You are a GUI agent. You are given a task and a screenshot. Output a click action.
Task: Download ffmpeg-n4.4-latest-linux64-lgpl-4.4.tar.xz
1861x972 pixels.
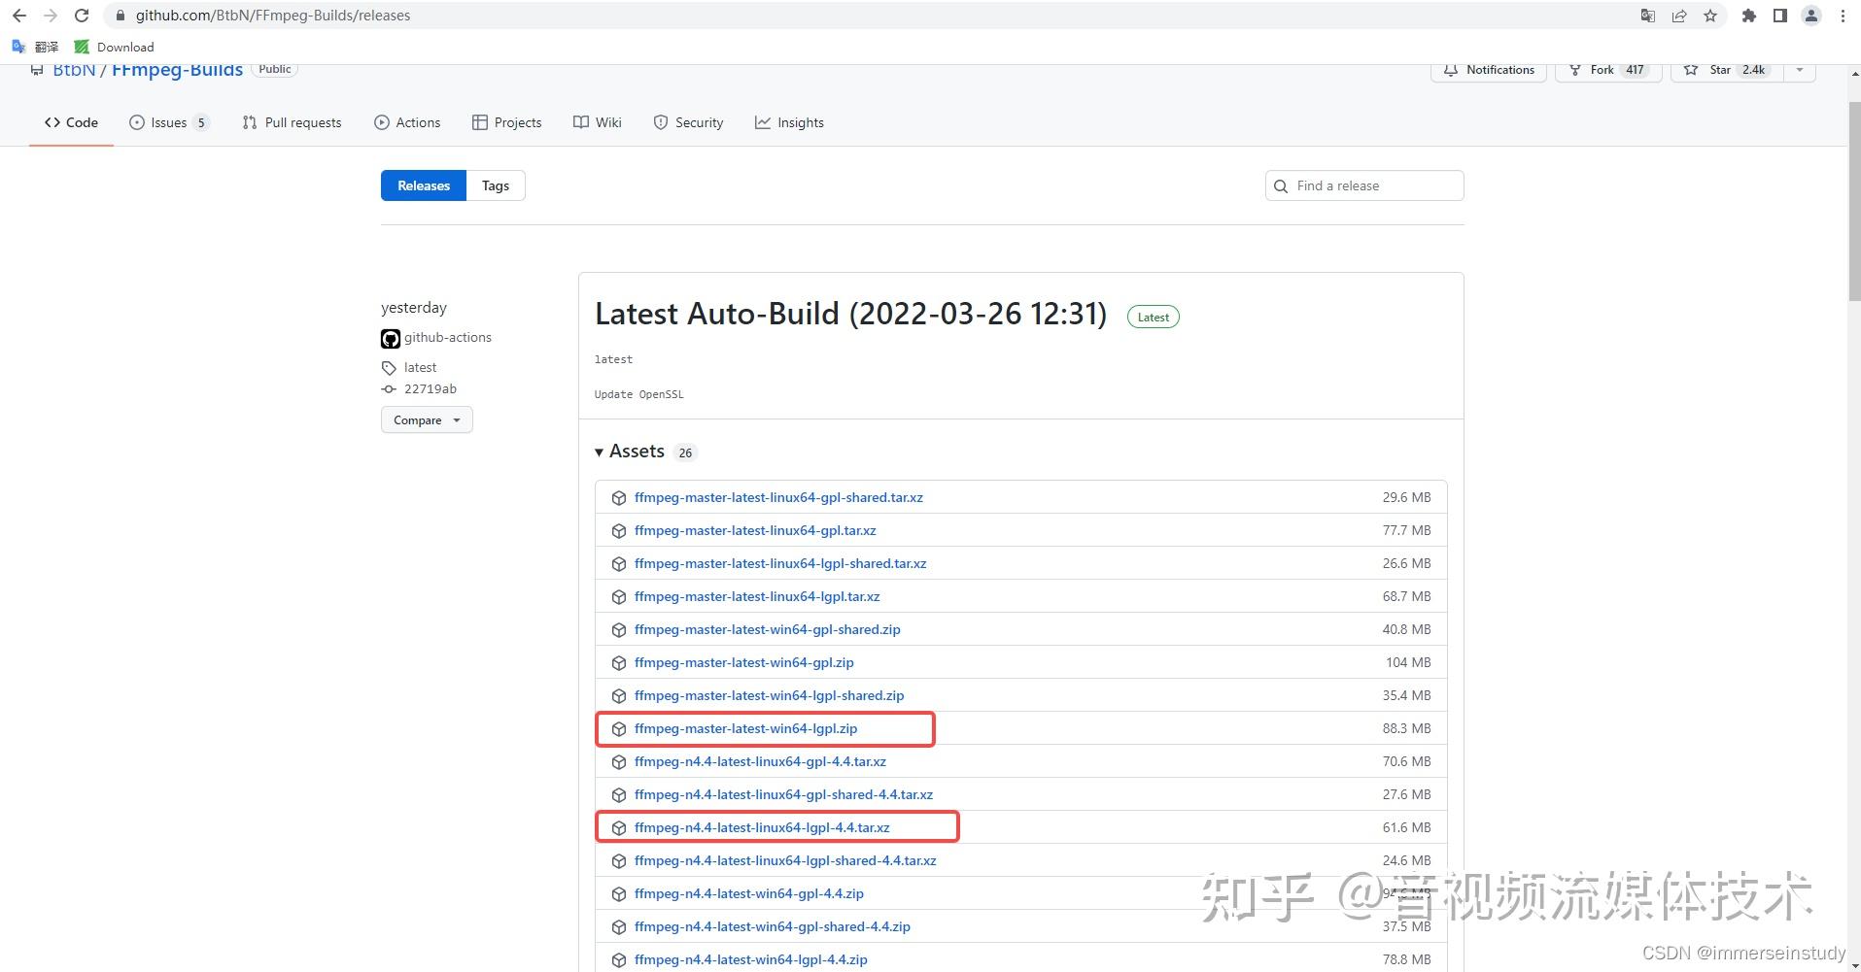point(762,827)
